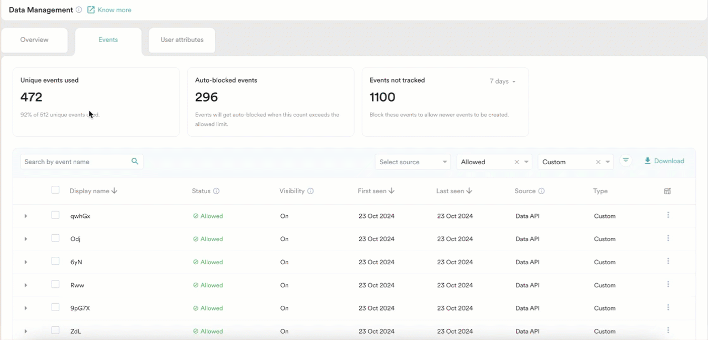Sort by Last seen arrow
The height and width of the screenshot is (340, 708).
[469, 191]
